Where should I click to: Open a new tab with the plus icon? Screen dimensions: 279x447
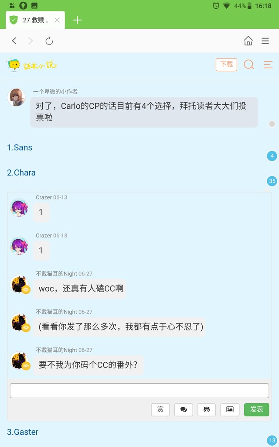coord(78,20)
